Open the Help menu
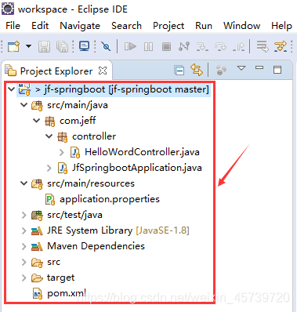The image size is (297, 312). pos(281,26)
